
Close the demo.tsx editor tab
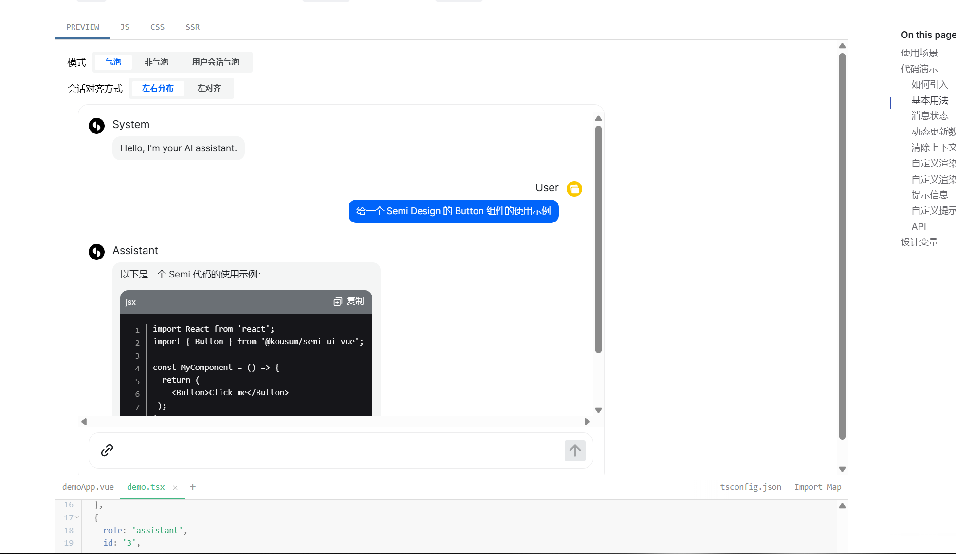point(175,487)
